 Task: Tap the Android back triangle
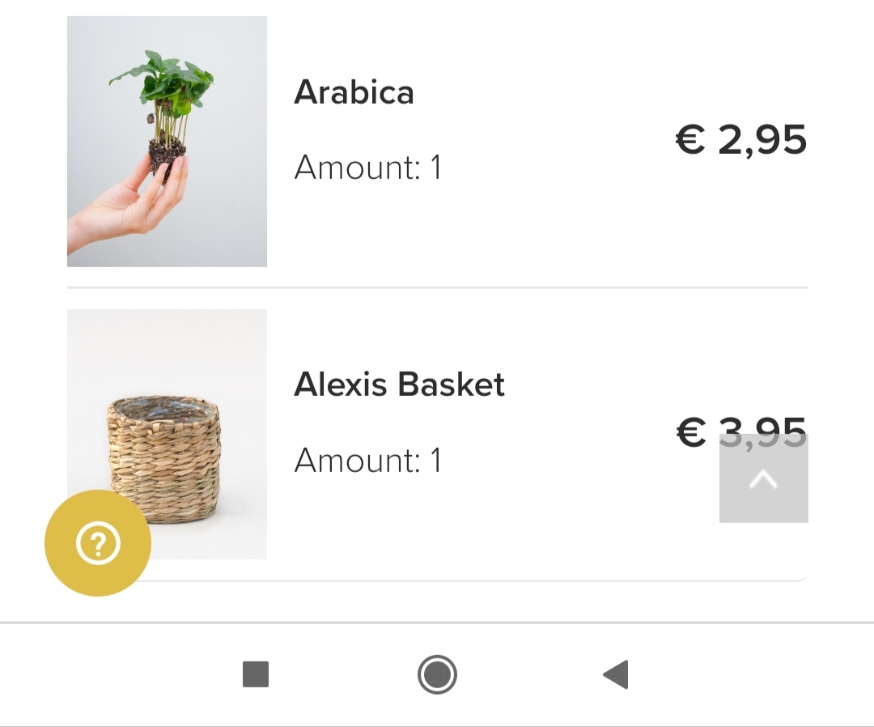coord(616,674)
